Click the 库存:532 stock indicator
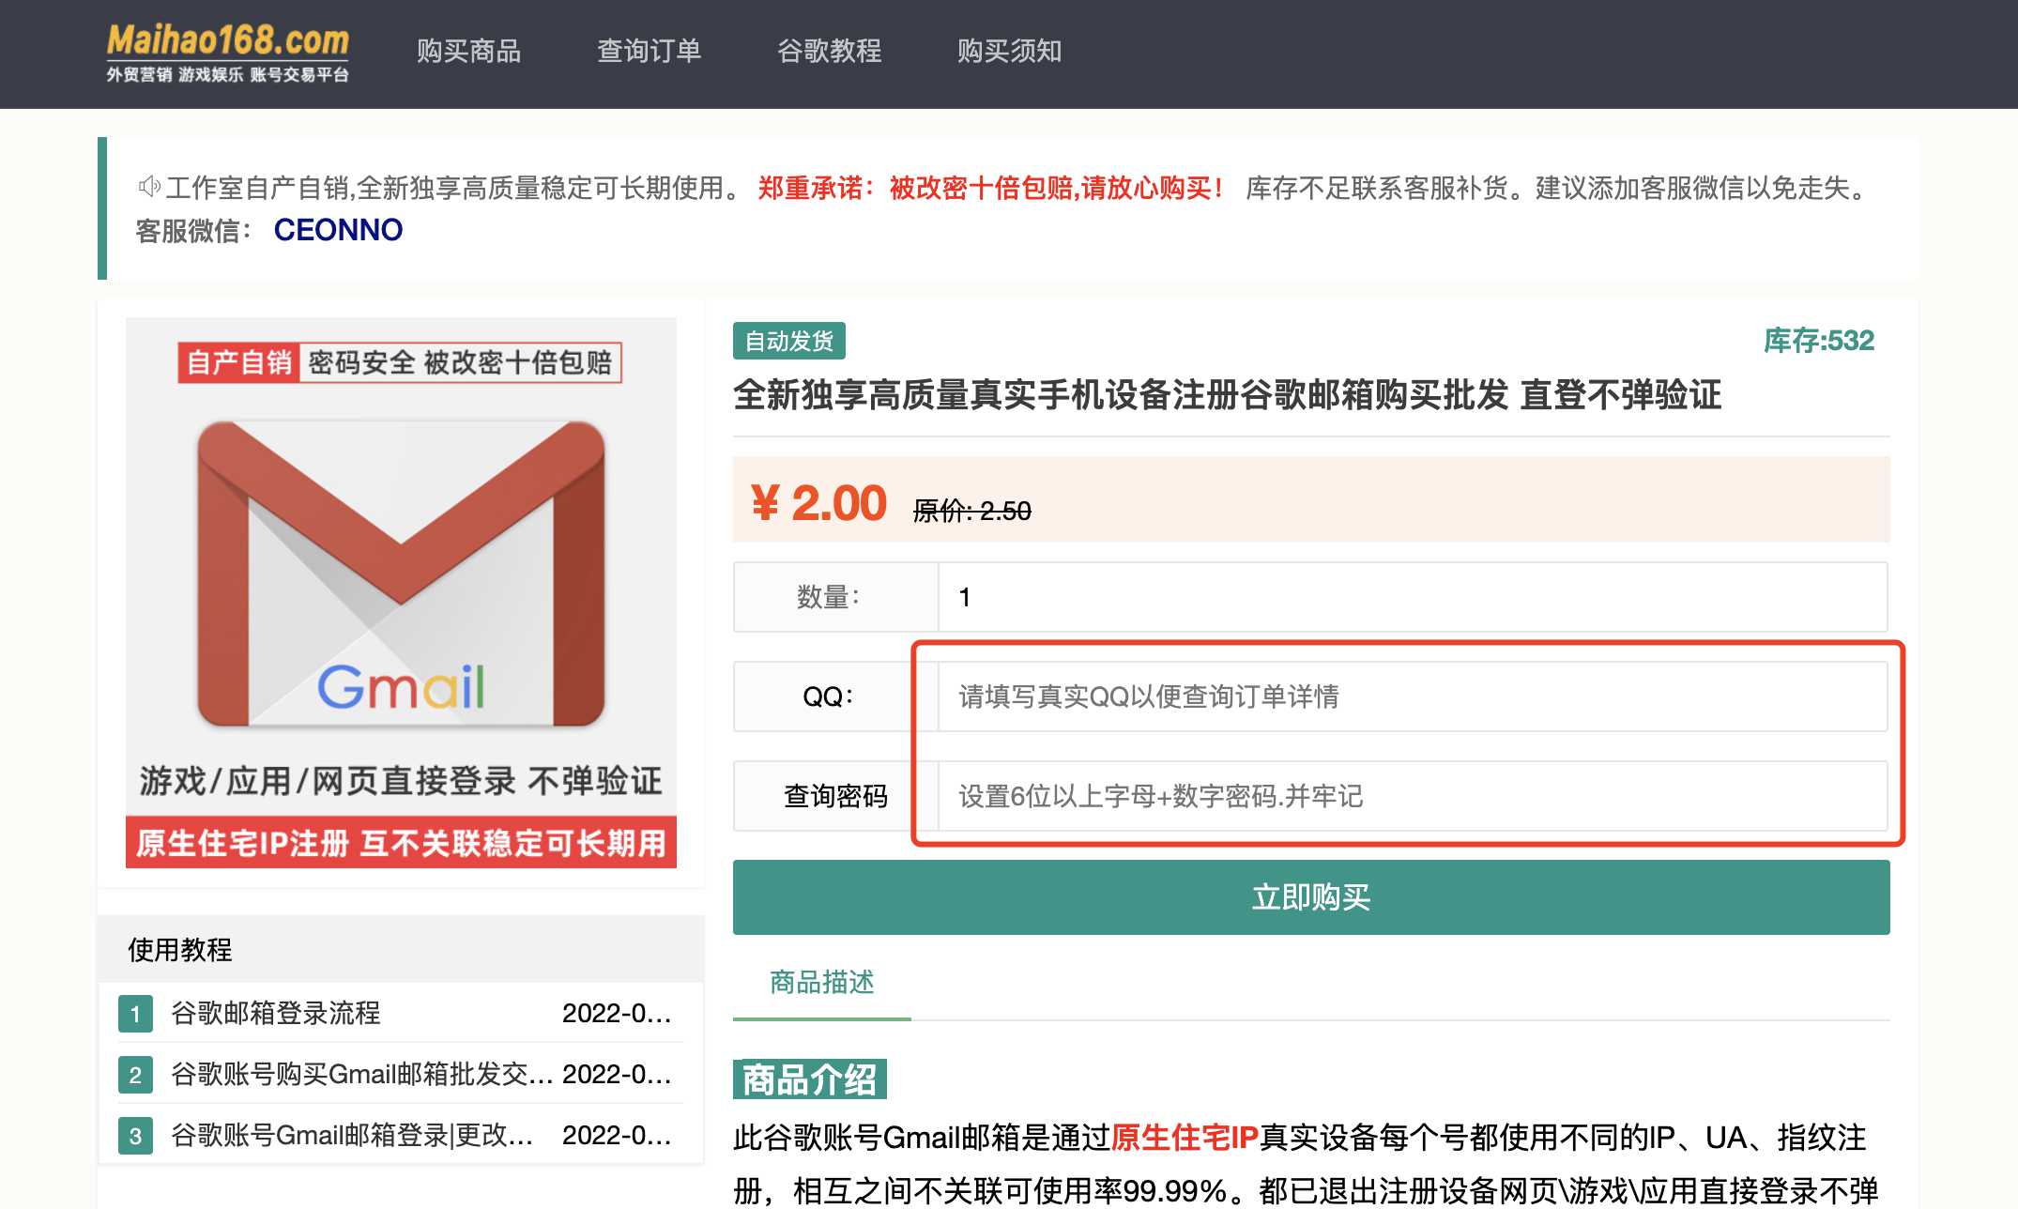The image size is (2018, 1209). [1816, 341]
